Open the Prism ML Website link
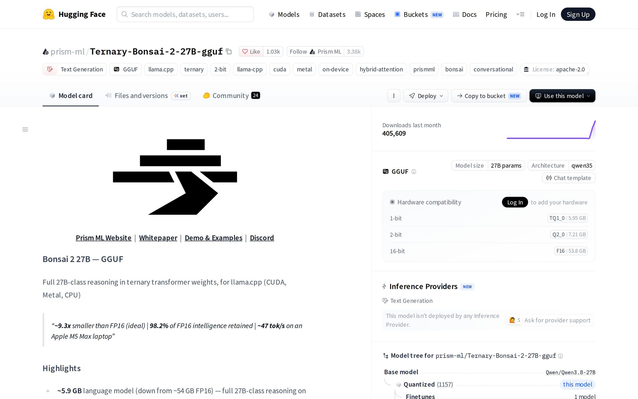 [x=103, y=238]
